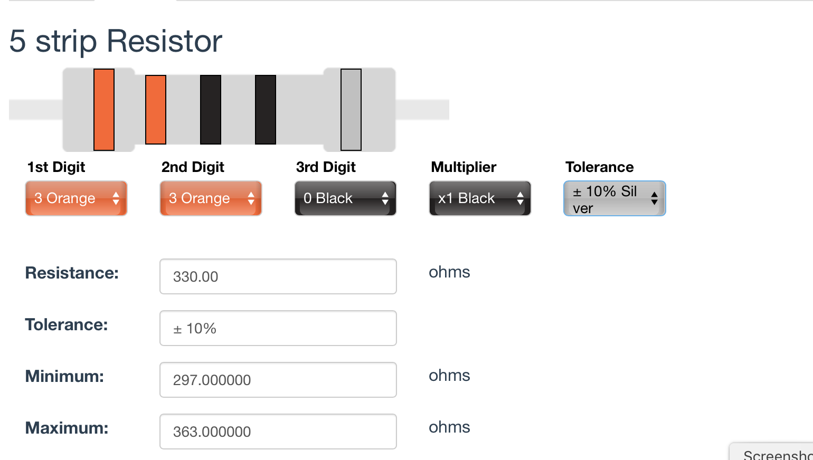
Task: Click the stepper arrows on Tolerance select
Action: pyautogui.click(x=654, y=198)
